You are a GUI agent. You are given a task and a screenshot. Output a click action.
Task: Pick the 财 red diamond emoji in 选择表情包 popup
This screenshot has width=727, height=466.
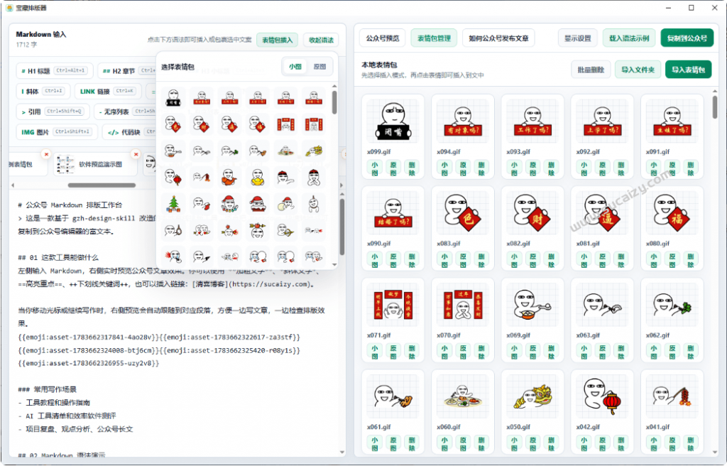201,125
